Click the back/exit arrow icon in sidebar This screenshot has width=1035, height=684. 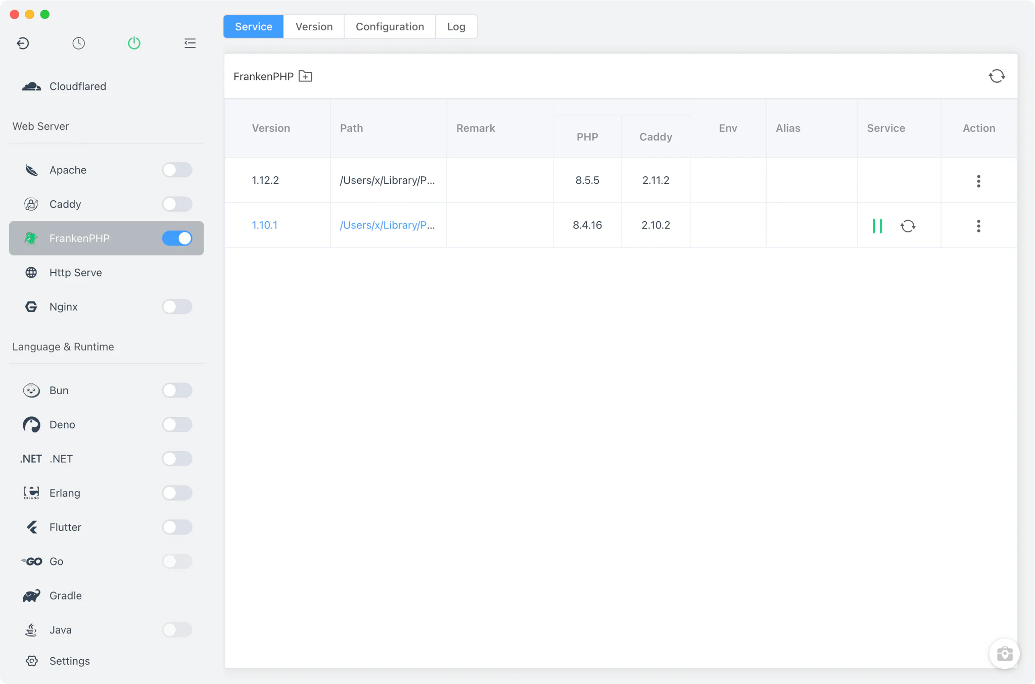(x=23, y=43)
